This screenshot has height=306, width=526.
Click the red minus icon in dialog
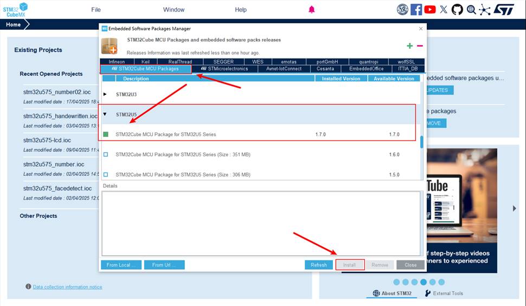(x=420, y=46)
